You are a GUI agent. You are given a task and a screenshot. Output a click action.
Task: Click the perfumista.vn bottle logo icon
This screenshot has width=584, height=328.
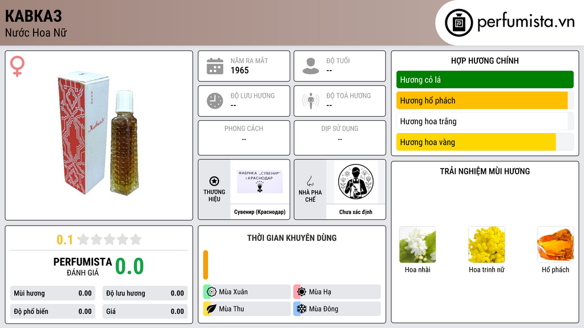point(459,23)
